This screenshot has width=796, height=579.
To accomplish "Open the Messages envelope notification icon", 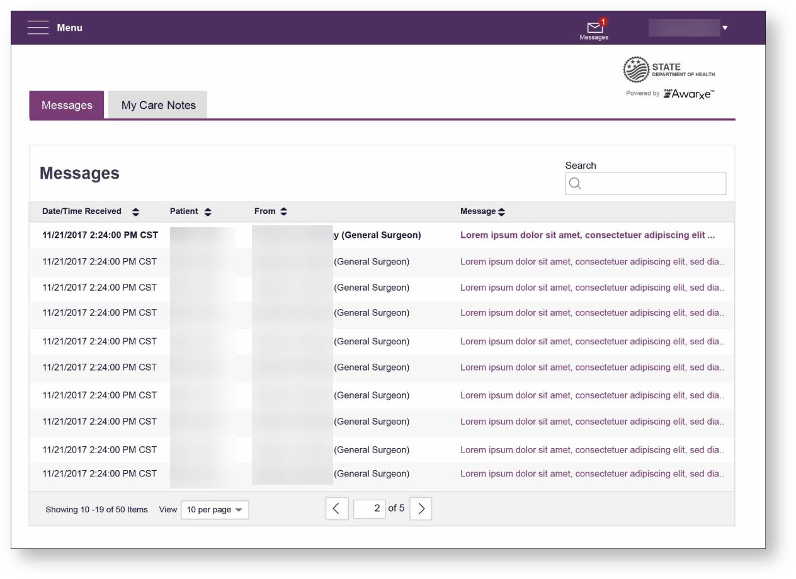I will 594,28.
